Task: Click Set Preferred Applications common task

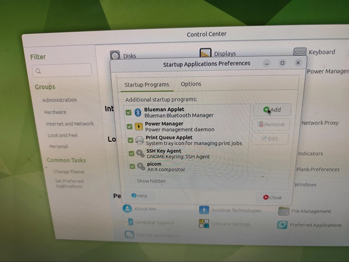Action: tap(69, 184)
